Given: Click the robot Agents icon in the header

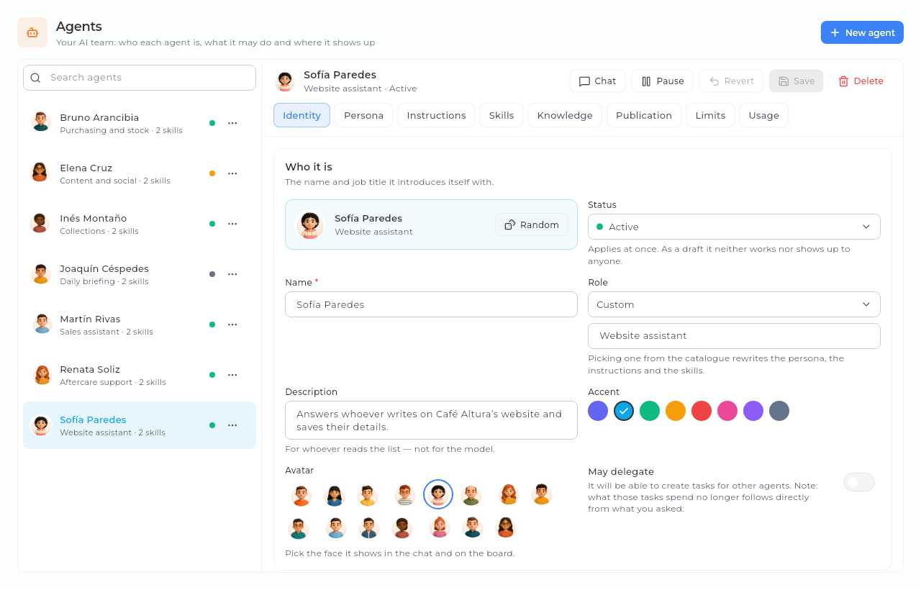Looking at the screenshot, I should click(32, 32).
